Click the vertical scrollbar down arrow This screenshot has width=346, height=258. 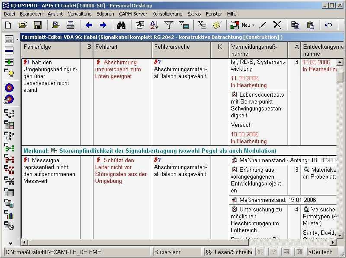click(x=340, y=235)
